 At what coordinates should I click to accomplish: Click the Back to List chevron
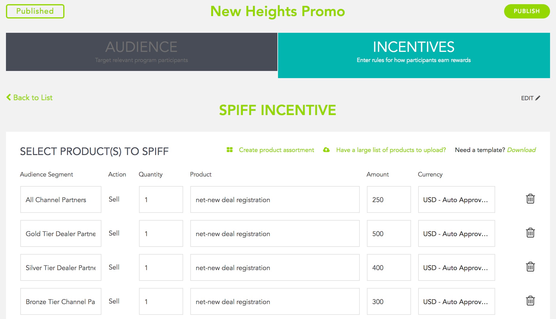[x=9, y=97]
